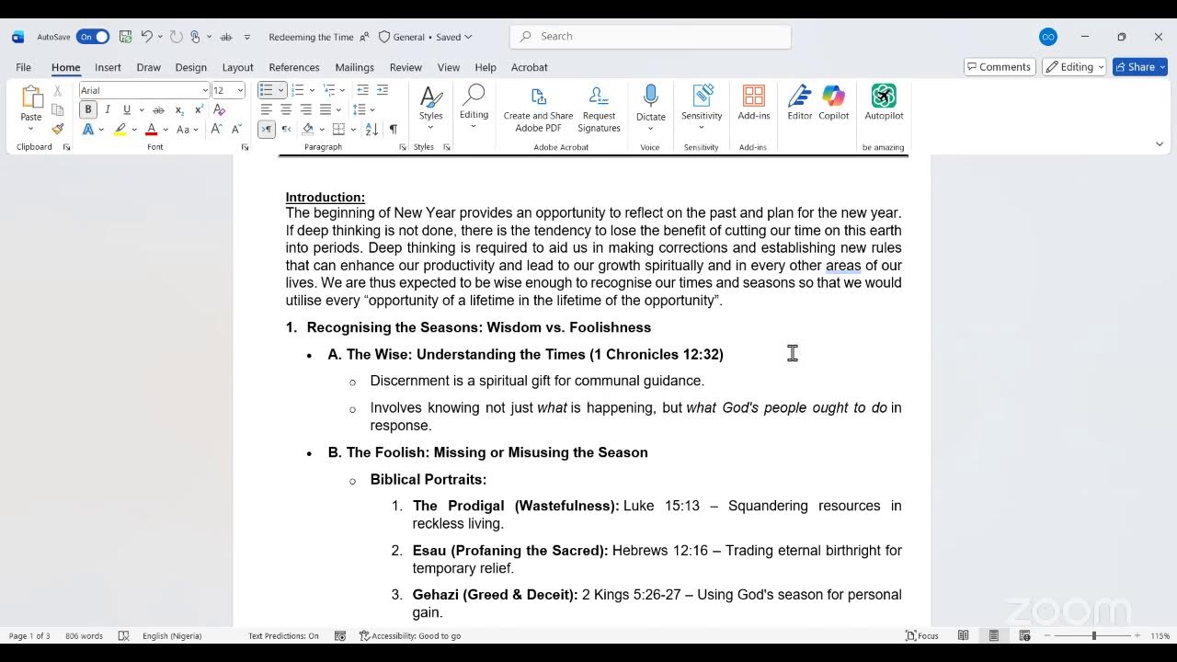Viewport: 1177px width, 662px height.
Task: Click the Cut scissors icon
Action: (x=57, y=90)
